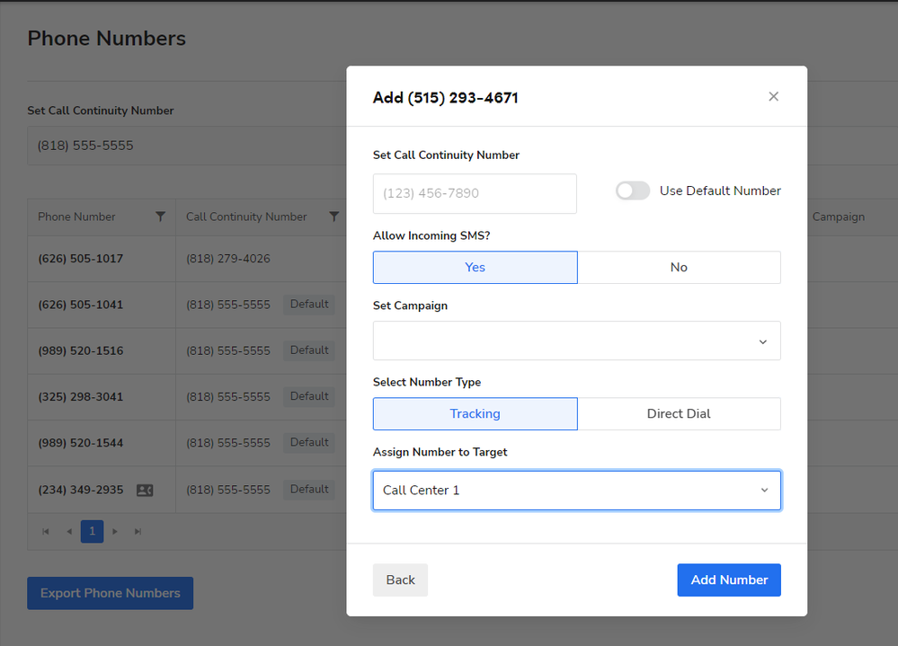898x646 pixels.
Task: Export Phone Numbers to a file
Action: coord(110,593)
